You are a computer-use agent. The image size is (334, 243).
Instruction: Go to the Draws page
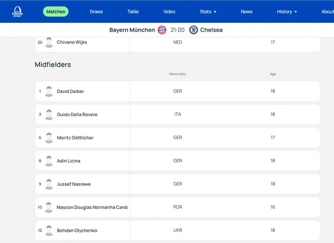click(x=96, y=12)
